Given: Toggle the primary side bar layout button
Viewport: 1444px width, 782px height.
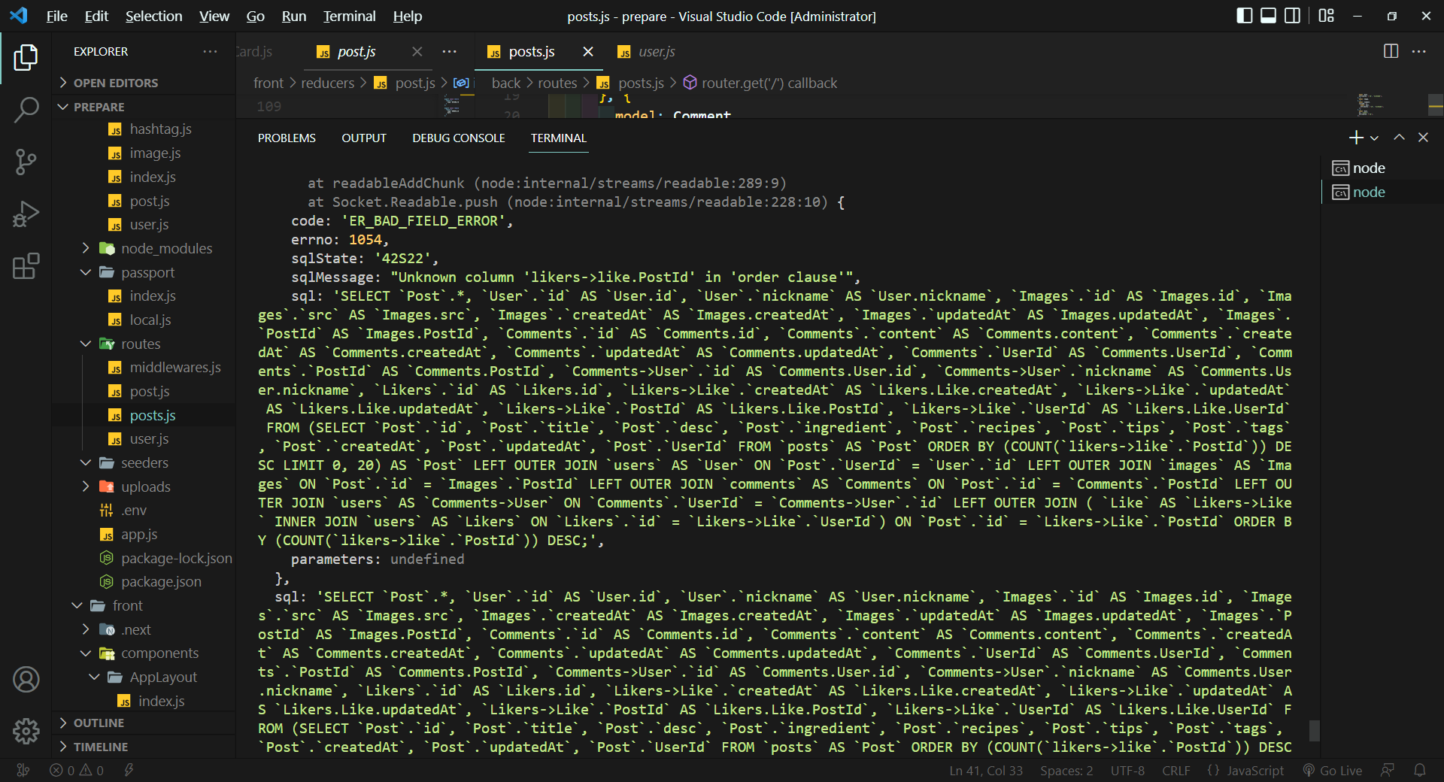Looking at the screenshot, I should [x=1244, y=16].
